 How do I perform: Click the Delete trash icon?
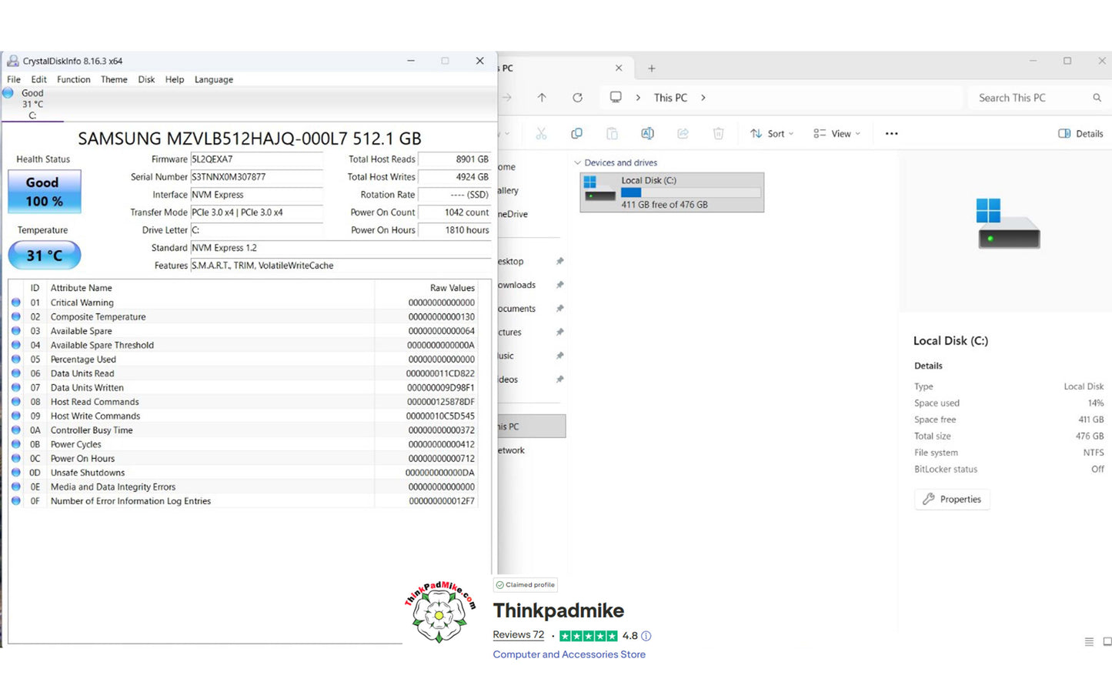tap(718, 134)
